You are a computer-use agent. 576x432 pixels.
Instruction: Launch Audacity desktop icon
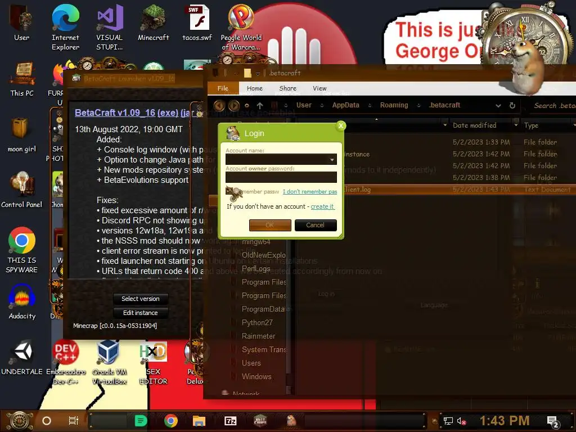point(22,301)
